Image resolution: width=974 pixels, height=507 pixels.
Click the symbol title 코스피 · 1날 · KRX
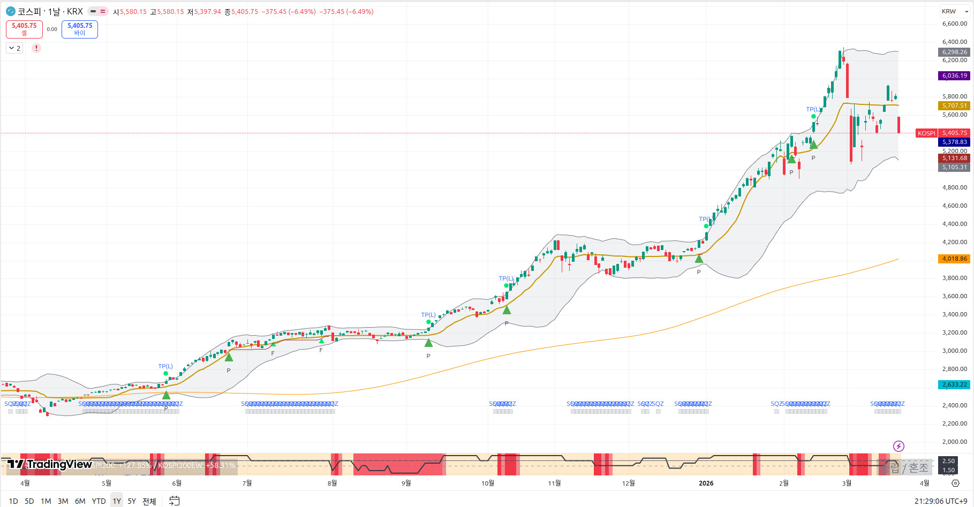(50, 11)
